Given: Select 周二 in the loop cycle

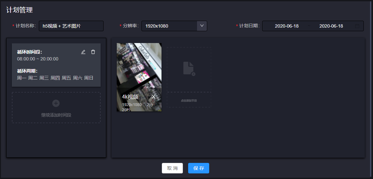Looking at the screenshot, I should click(x=33, y=78).
